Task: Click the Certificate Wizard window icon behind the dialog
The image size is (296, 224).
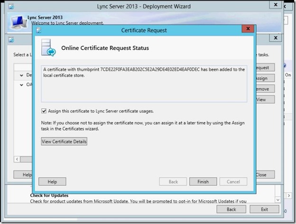Action: pyautogui.click(x=11, y=40)
